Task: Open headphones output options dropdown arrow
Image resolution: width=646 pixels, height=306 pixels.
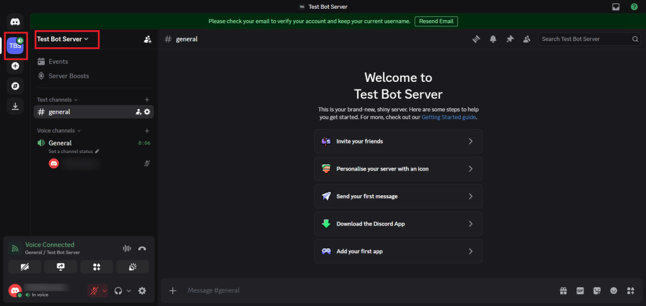Action: (x=129, y=291)
